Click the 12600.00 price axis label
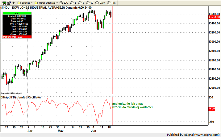Screen dimensions: 221x137 click(214, 60)
